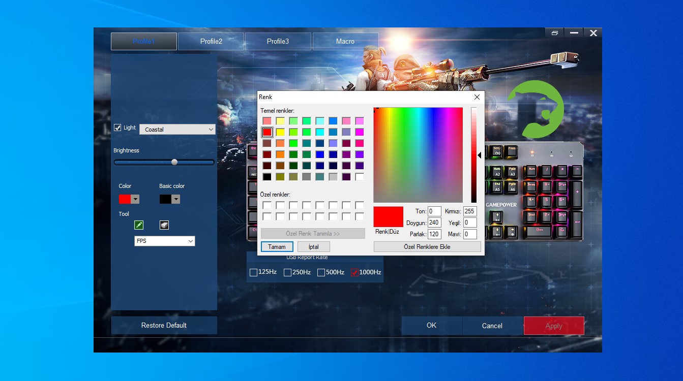683x381 pixels.
Task: Open the Coastal light mode dropdown
Action: point(177,130)
